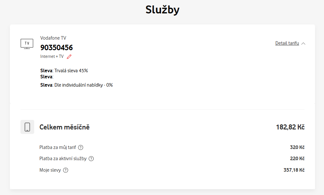
Task: Click the 357,18 Kč discounts amount
Action: [294, 170]
